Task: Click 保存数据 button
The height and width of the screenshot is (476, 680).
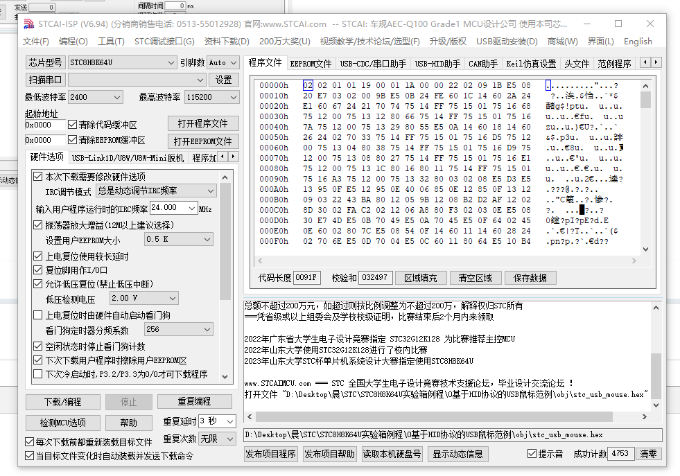Action: 530,278
